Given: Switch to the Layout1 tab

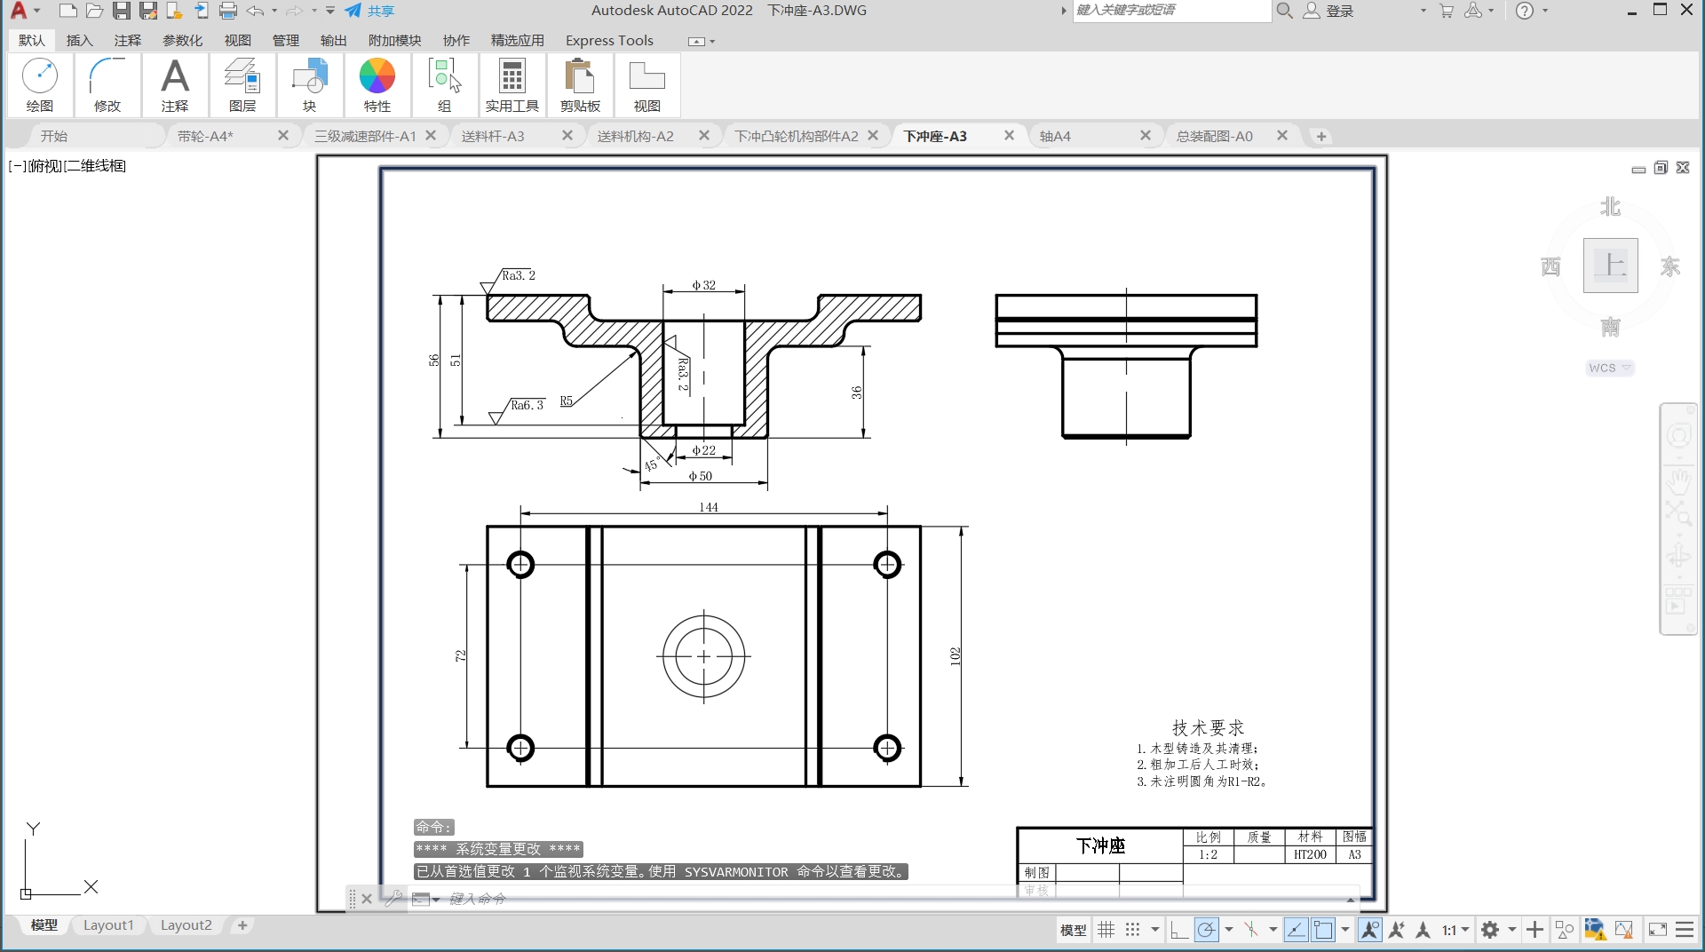Looking at the screenshot, I should coord(108,925).
